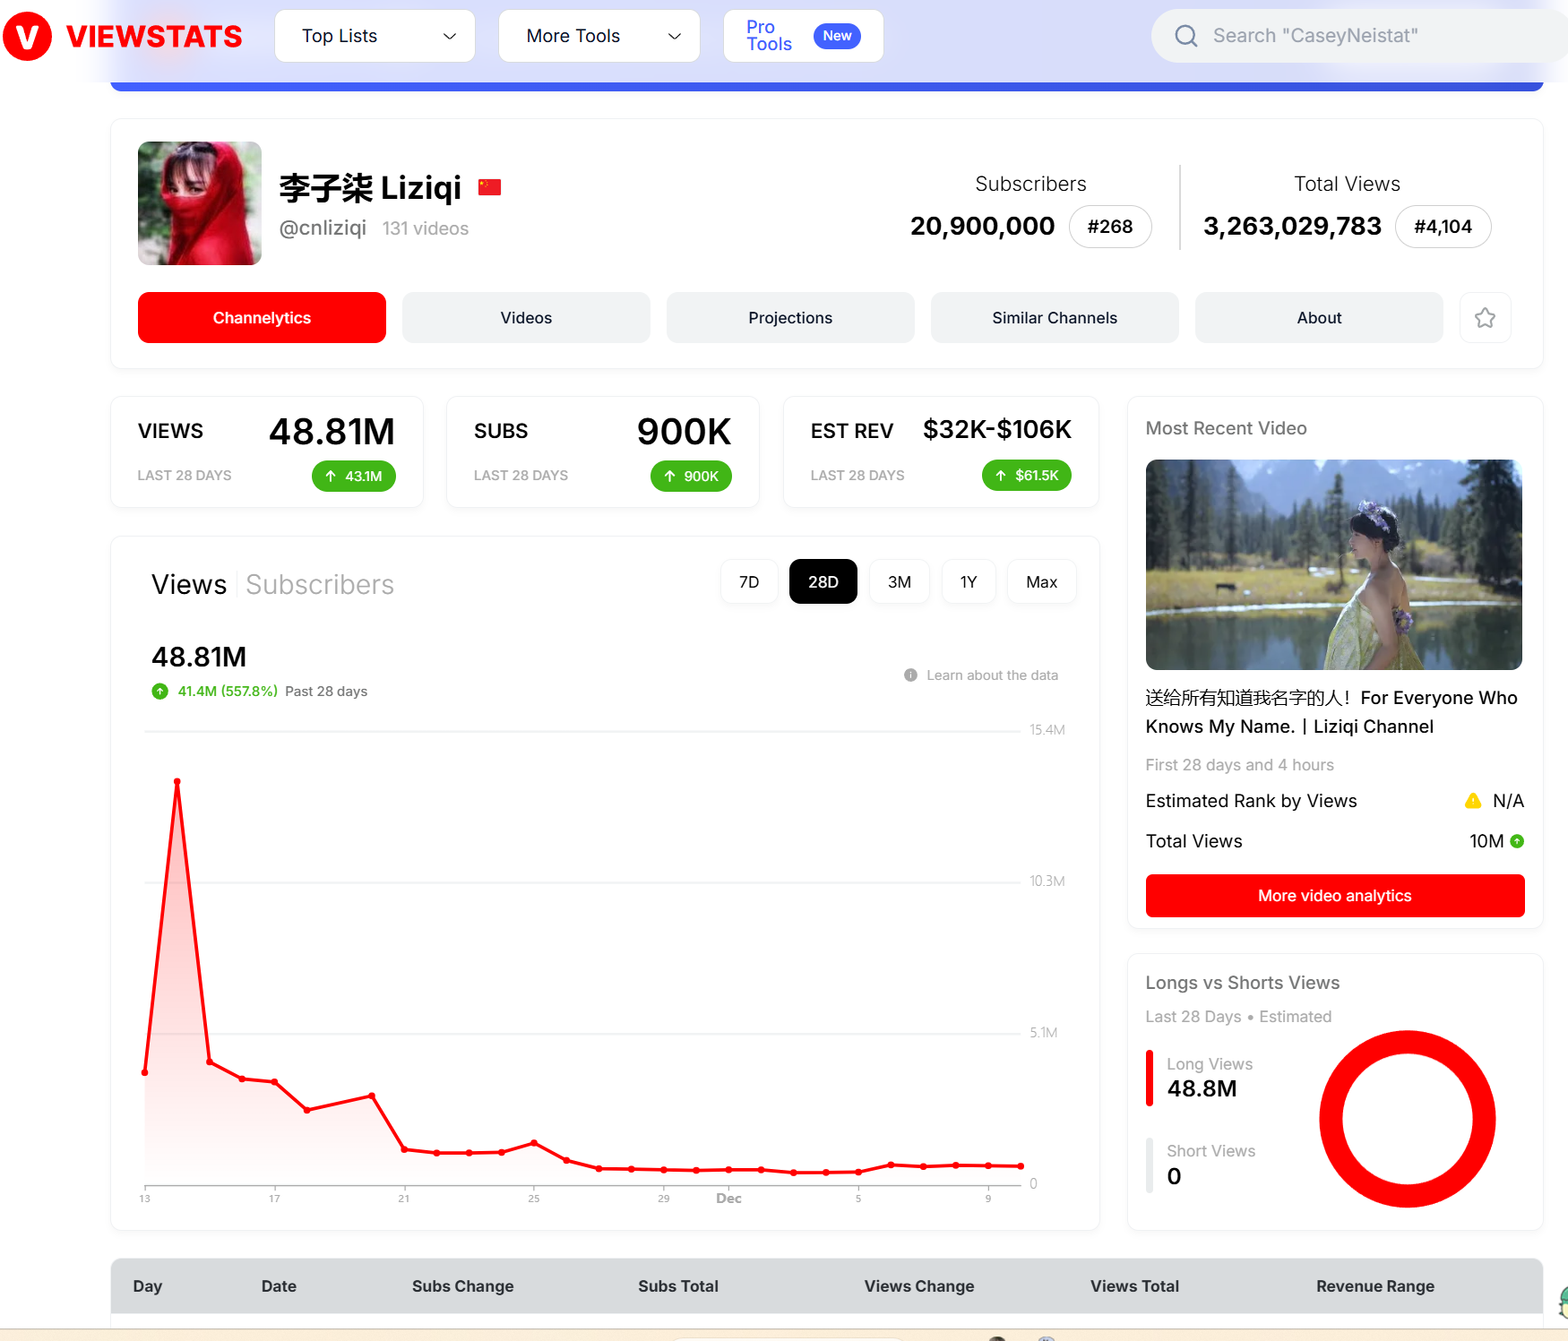The width and height of the screenshot is (1568, 1341).
Task: Set chart range to 7D
Action: [749, 581]
